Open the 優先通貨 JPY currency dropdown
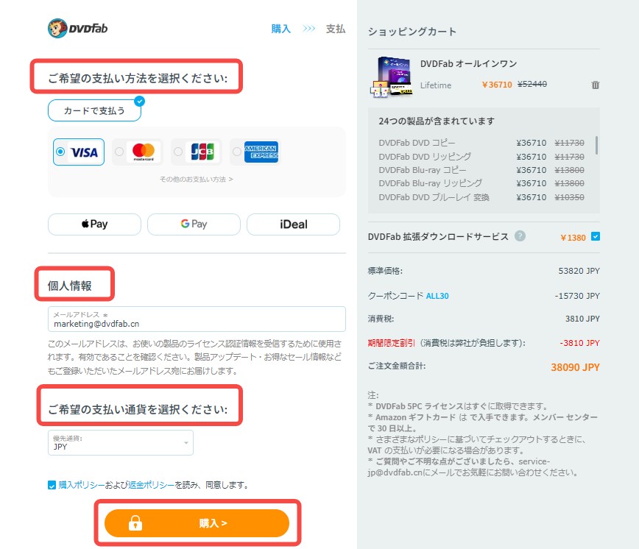The image size is (639, 549). click(x=121, y=443)
